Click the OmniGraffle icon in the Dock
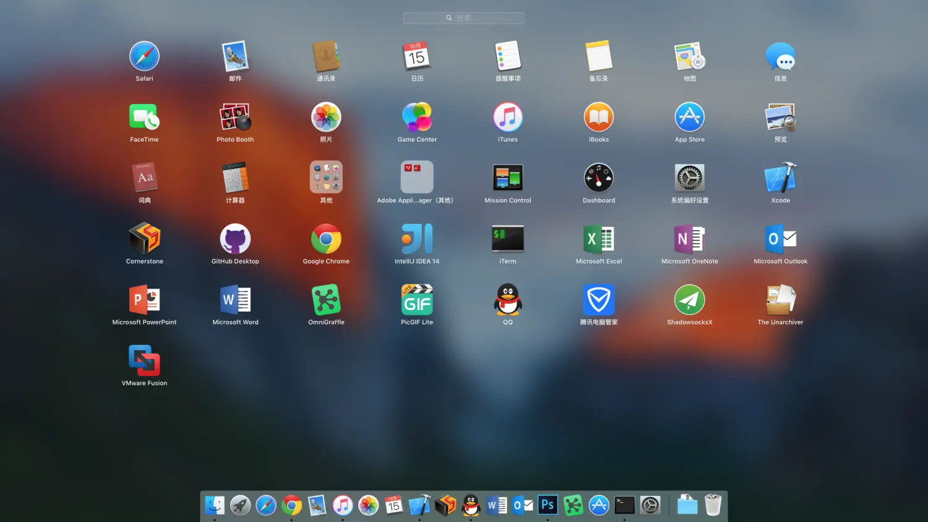Viewport: 928px width, 522px height. click(573, 505)
